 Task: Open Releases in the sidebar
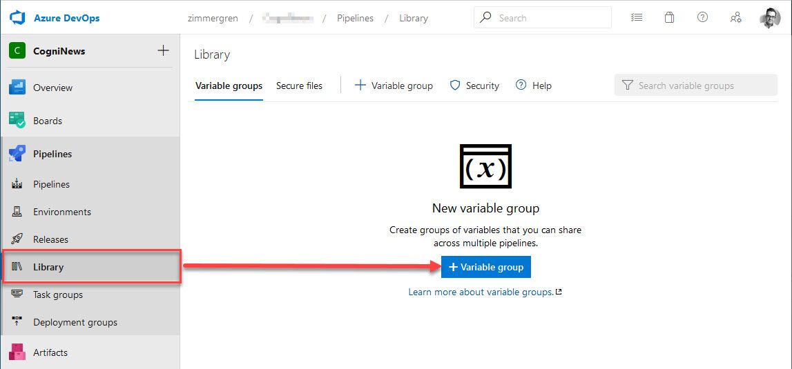(50, 239)
